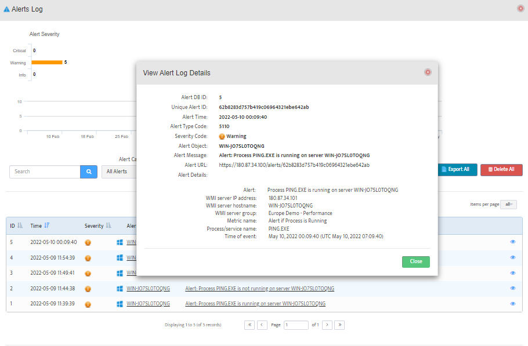Open WIN-JO7SL0TOQNG link in row 1
Image resolution: width=528 pixels, height=346 pixels.
click(x=148, y=304)
